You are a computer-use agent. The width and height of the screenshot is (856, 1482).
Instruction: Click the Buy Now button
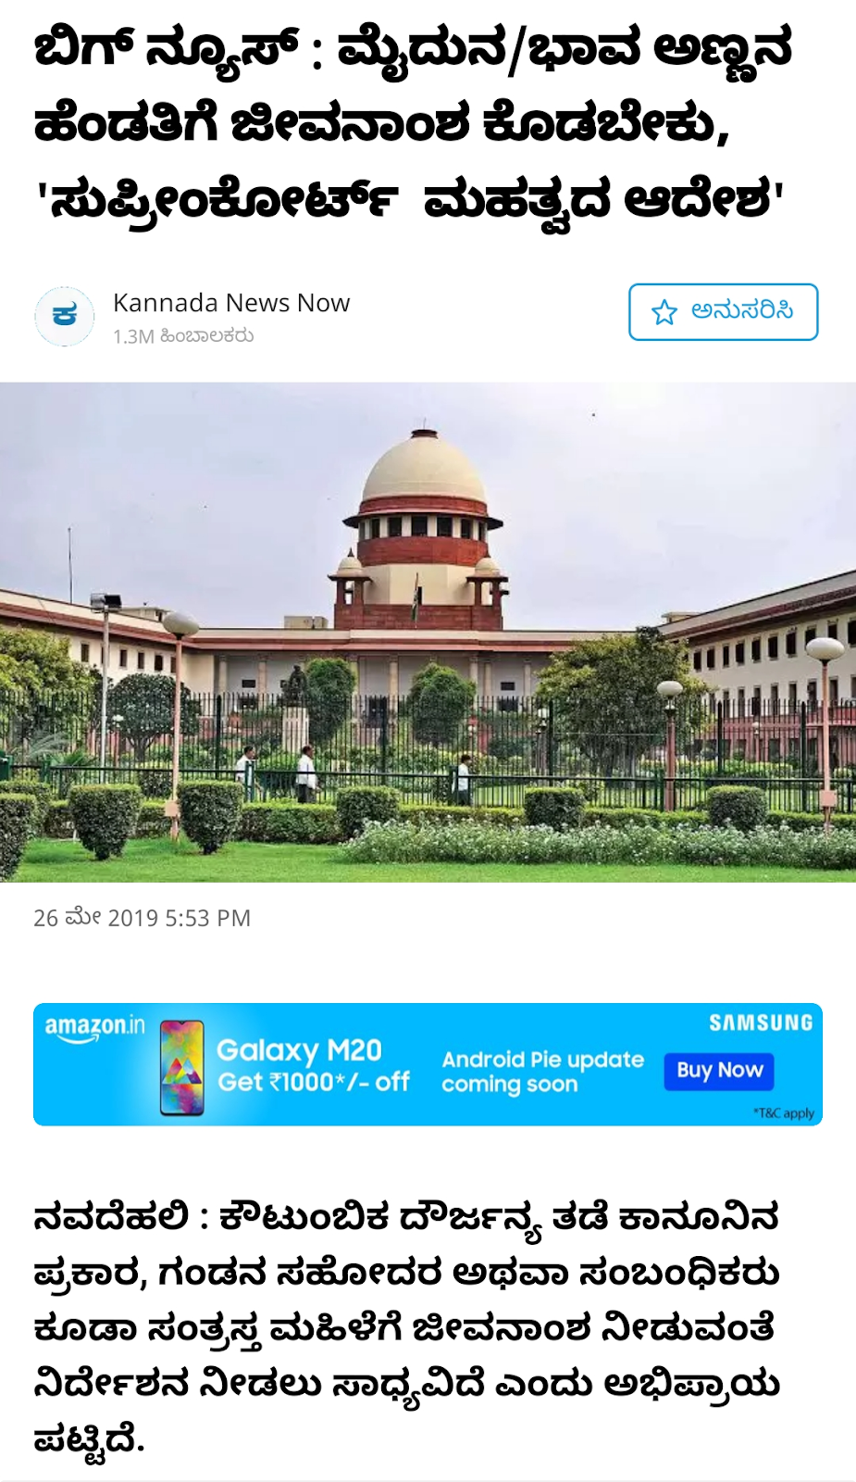[719, 1071]
